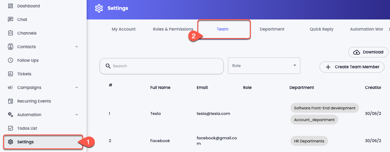
Task: Expand the Campaigns submenu chevron
Action: point(77,87)
